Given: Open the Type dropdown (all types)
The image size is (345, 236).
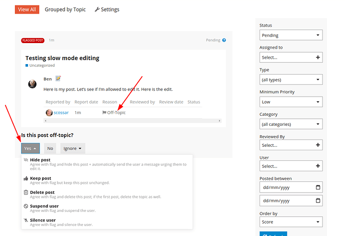Looking at the screenshot, I should 291,80.
